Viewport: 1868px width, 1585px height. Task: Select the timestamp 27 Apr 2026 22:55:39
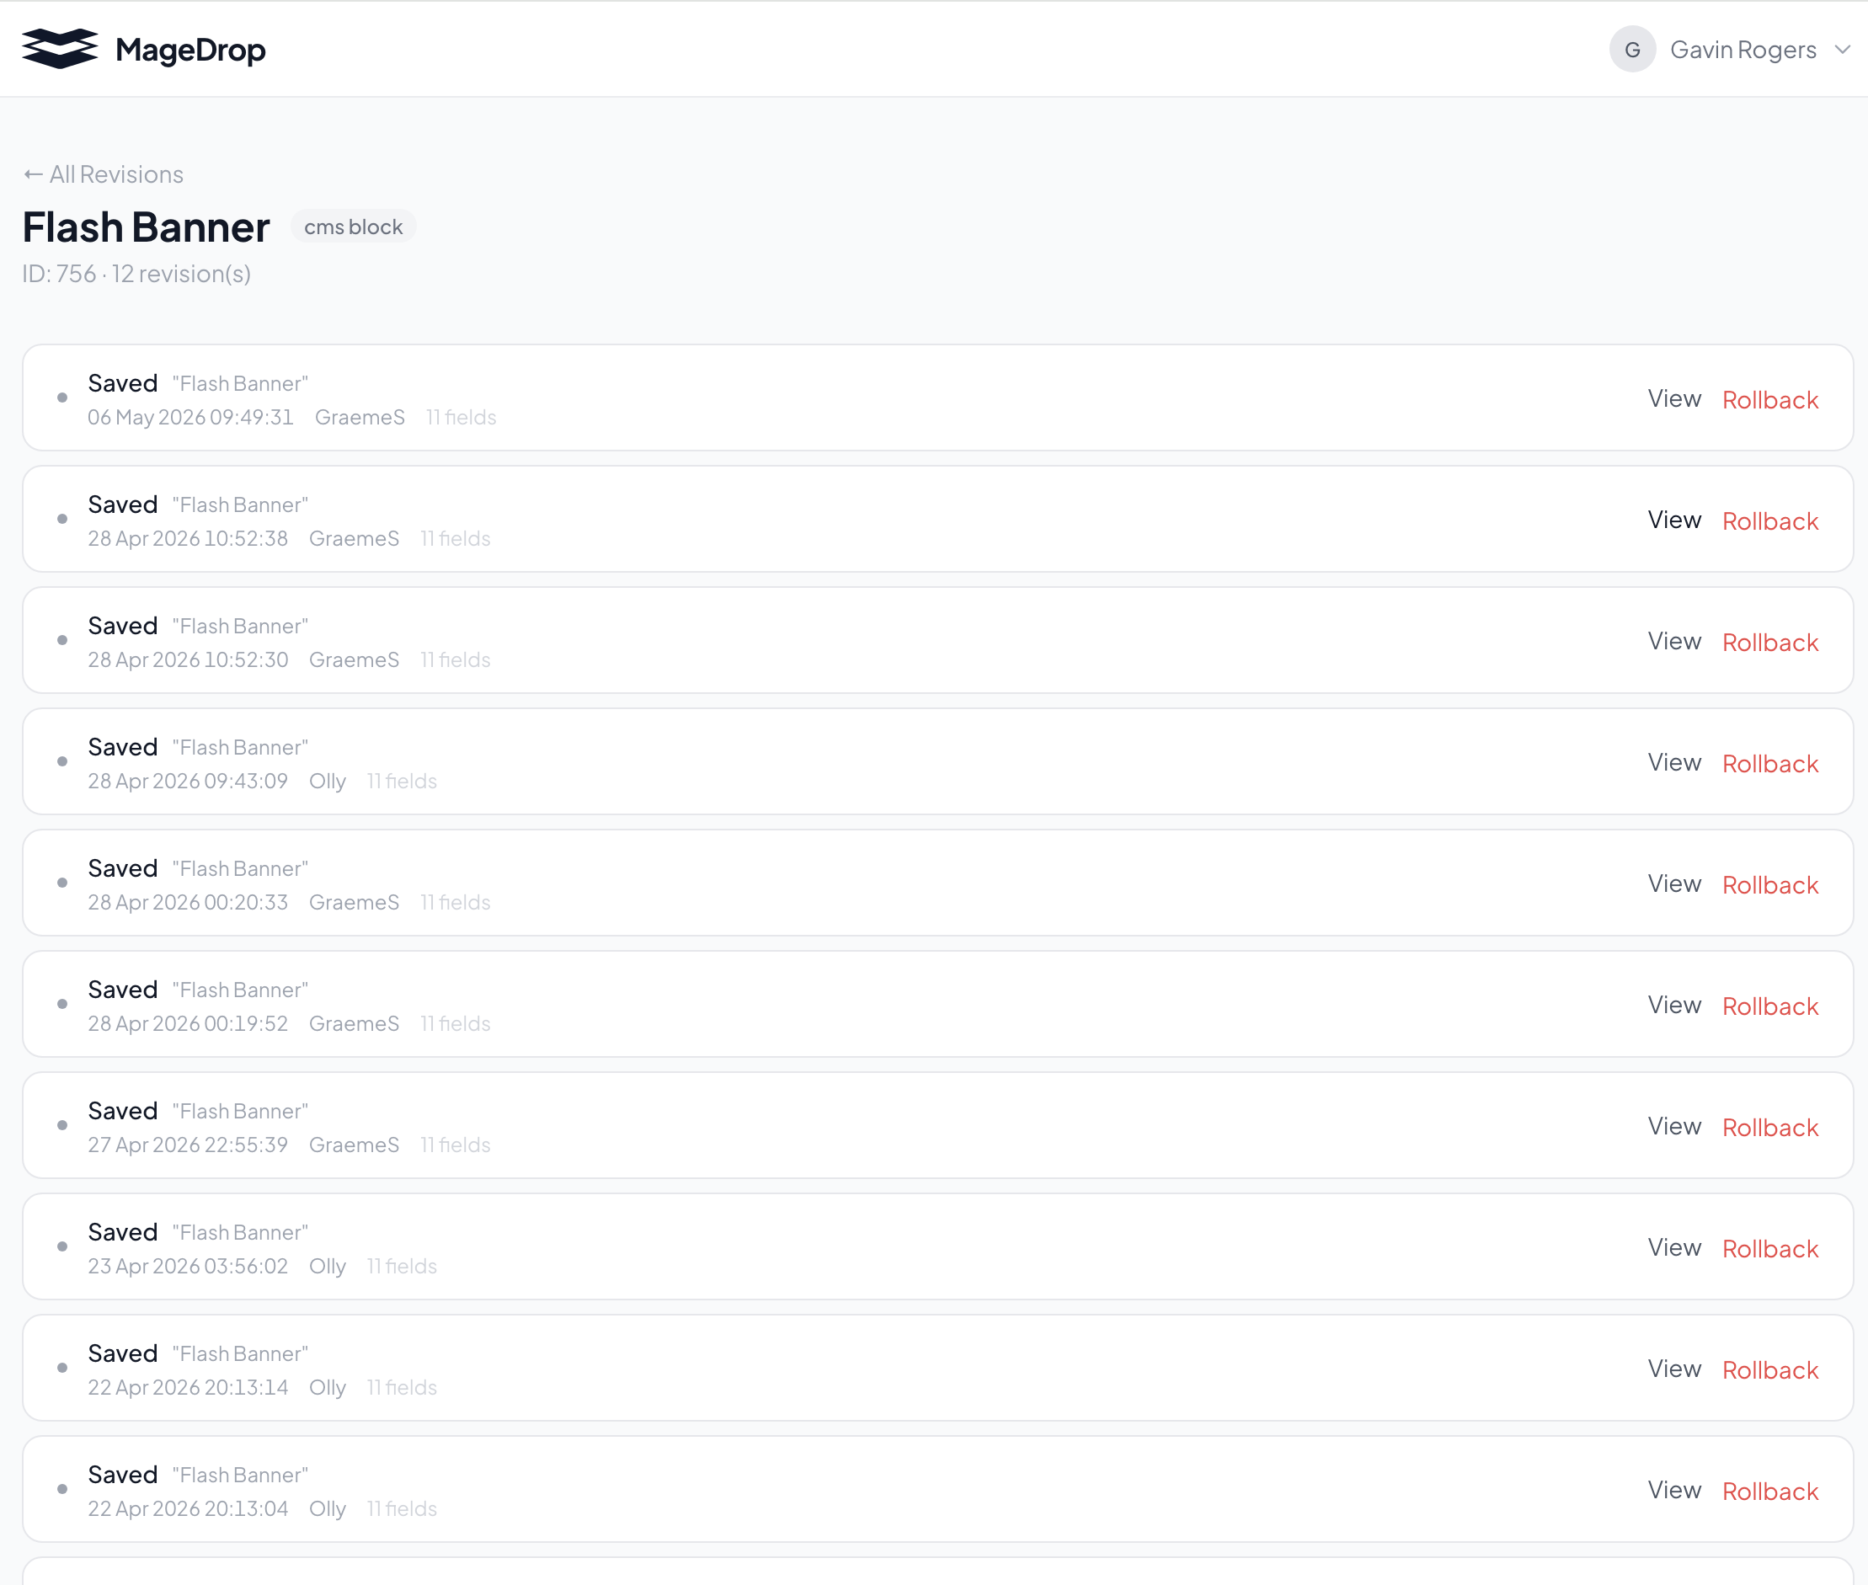point(188,1145)
